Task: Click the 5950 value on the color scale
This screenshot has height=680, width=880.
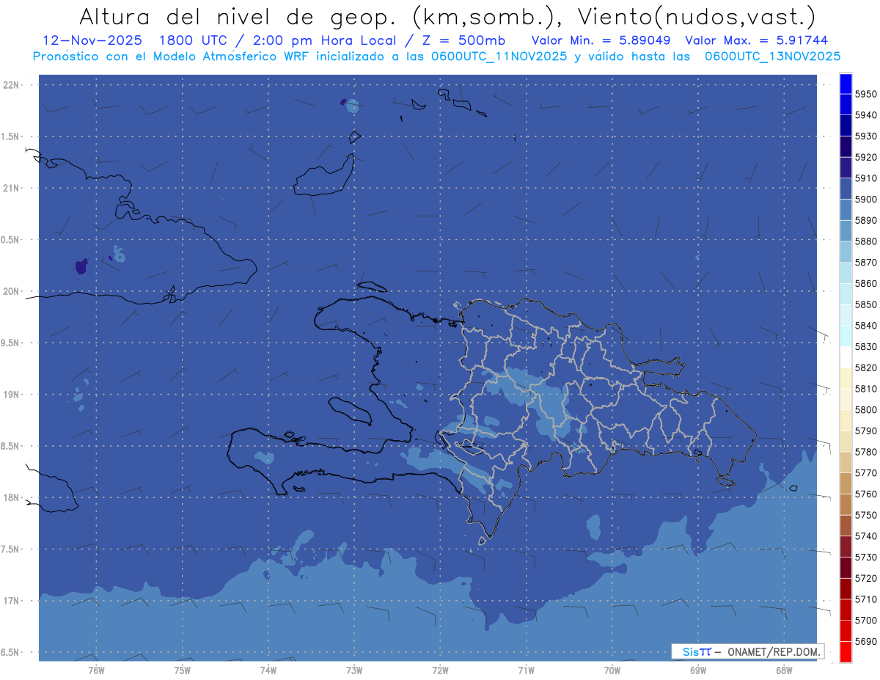Action: (865, 94)
